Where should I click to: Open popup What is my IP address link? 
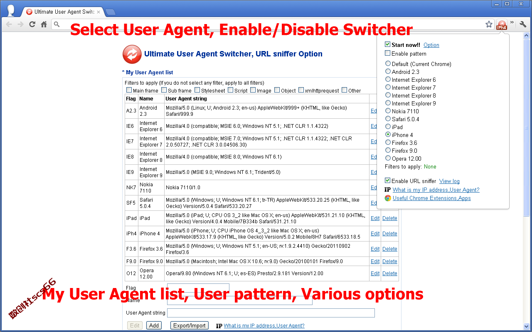436,190
